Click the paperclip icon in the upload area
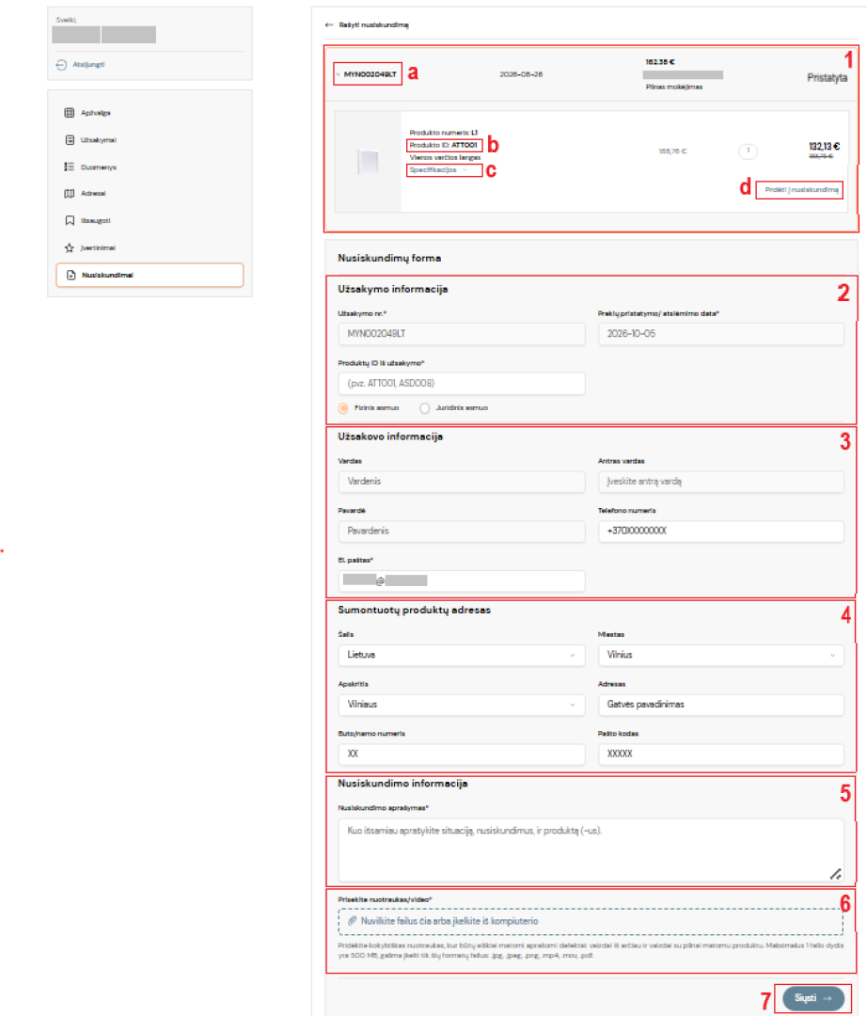867x1016 pixels. point(353,921)
